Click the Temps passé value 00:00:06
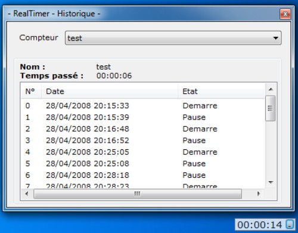298x233 pixels. pos(114,75)
